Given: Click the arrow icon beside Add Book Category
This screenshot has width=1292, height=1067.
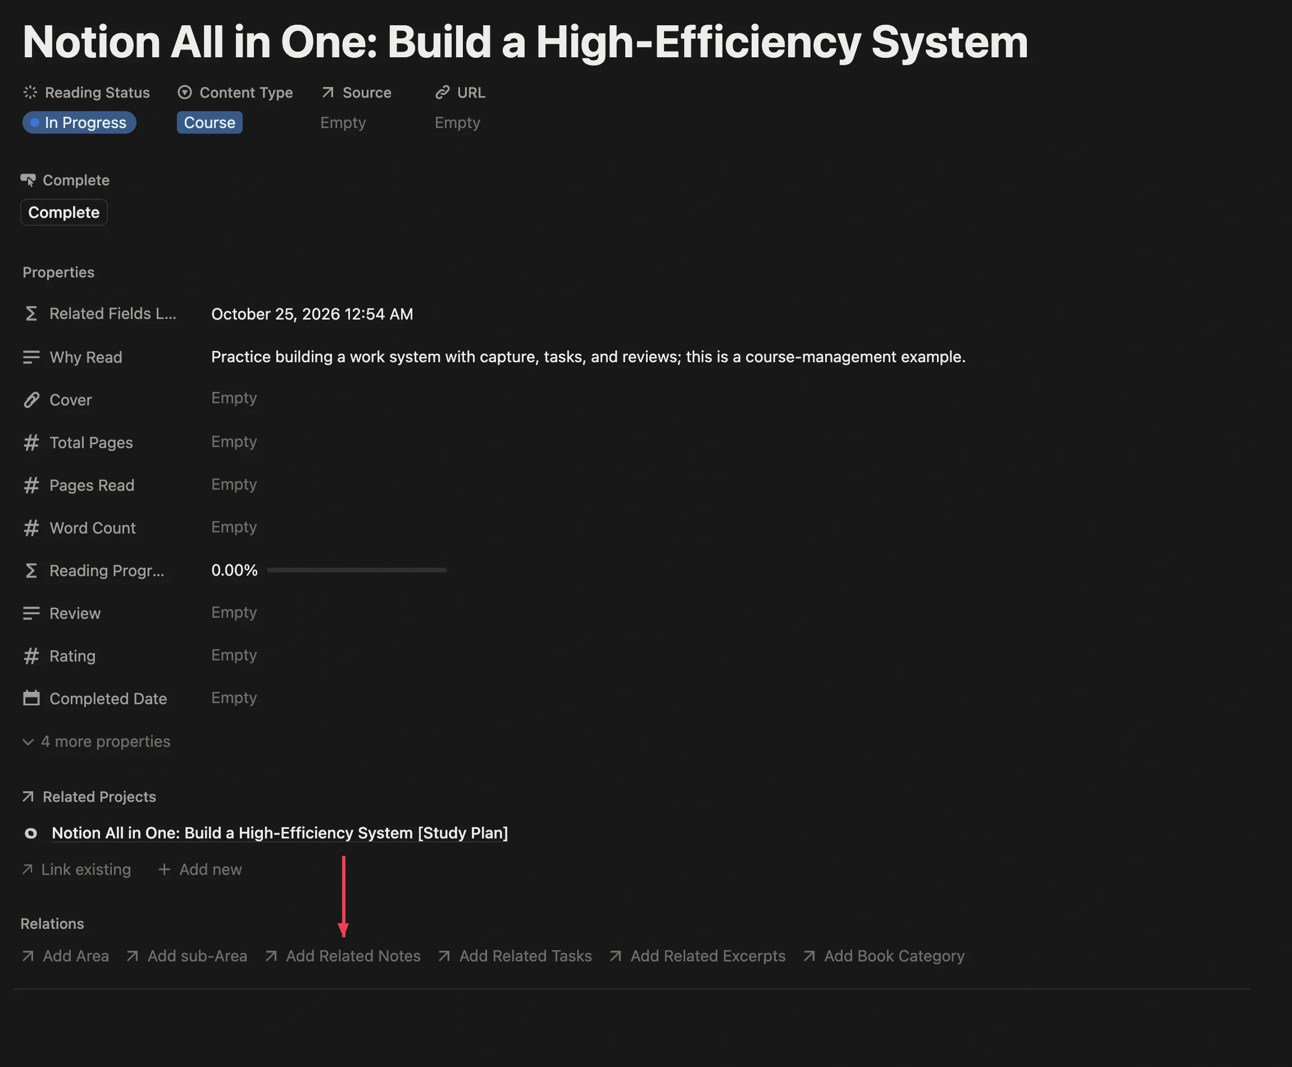Looking at the screenshot, I should [809, 956].
